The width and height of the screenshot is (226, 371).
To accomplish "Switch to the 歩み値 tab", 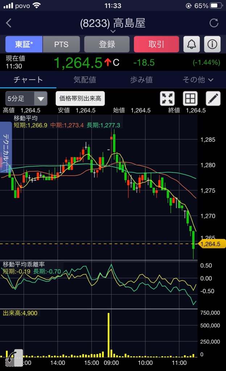I will pos(141,80).
